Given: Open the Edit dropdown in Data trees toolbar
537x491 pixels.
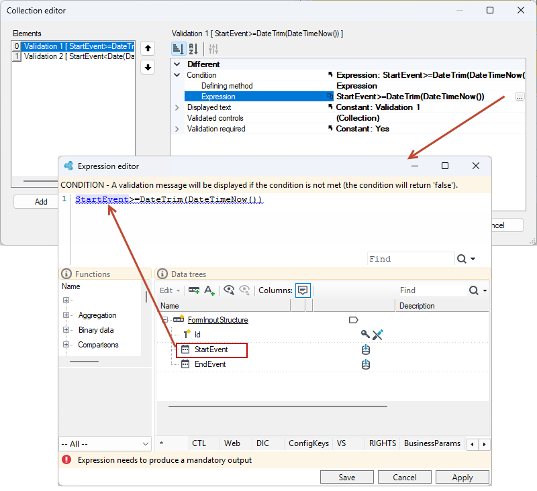Looking at the screenshot, I should [x=170, y=290].
